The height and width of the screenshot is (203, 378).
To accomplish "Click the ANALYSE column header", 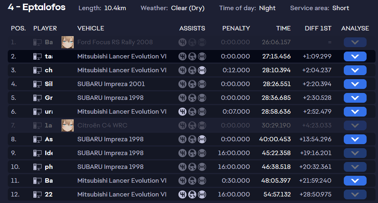I will click(355, 28).
